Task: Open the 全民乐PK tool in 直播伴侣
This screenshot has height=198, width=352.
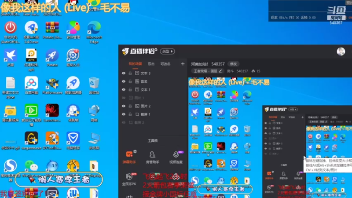Action: click(129, 179)
